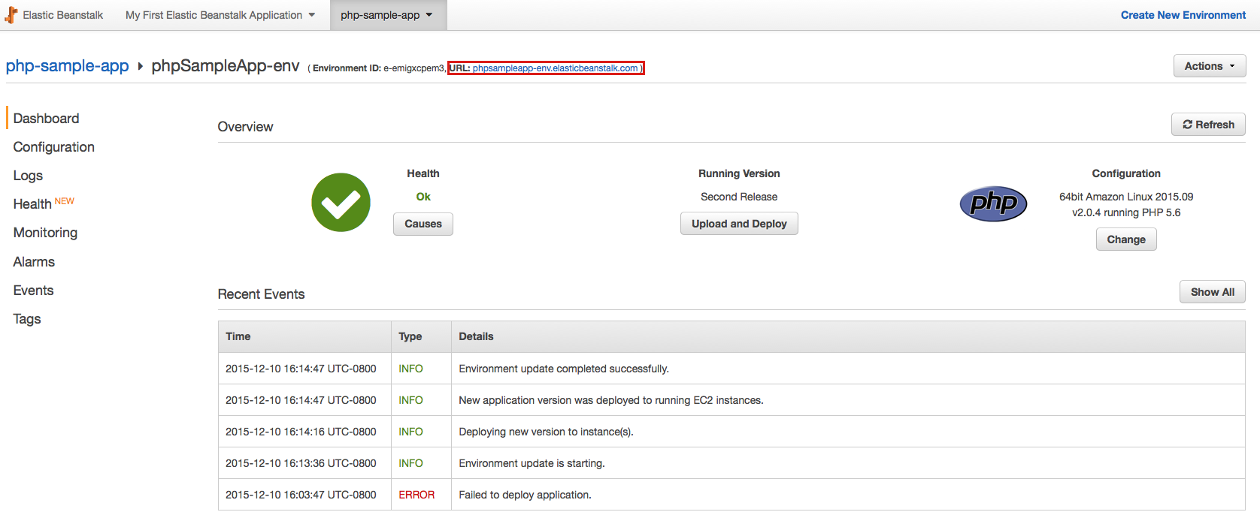This screenshot has height=518, width=1260.
Task: Open the phpsampleapp-env.elasticbeanstalk.com URL
Action: [556, 68]
